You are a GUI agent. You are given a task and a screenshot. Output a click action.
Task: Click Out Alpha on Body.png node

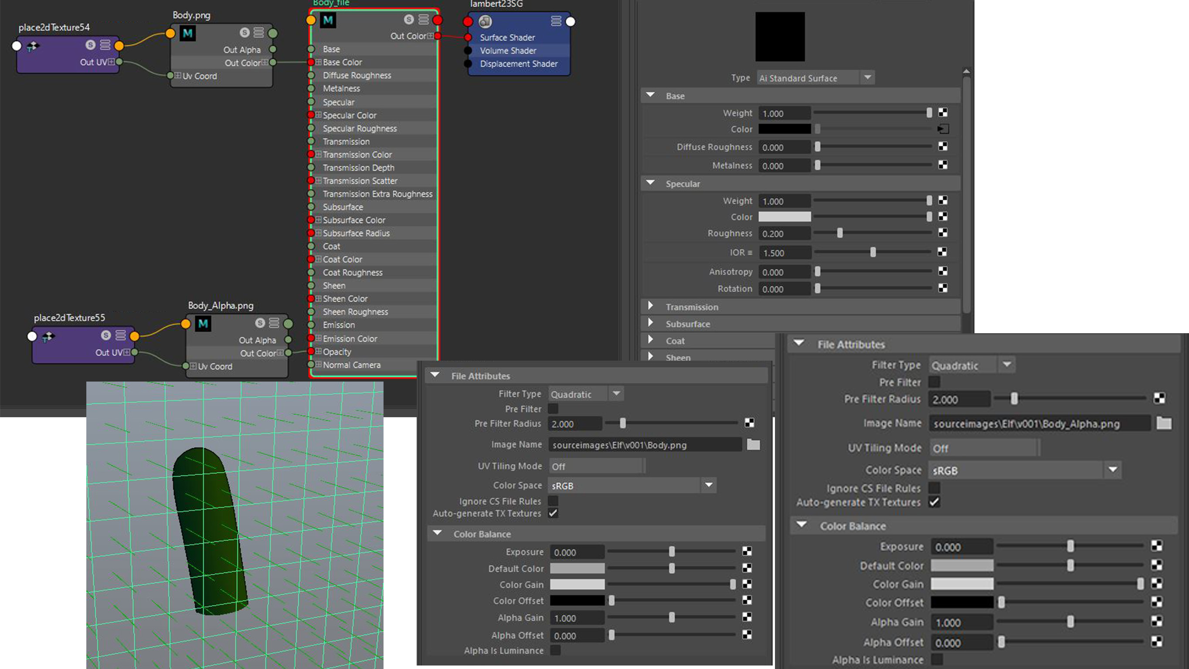pos(242,49)
